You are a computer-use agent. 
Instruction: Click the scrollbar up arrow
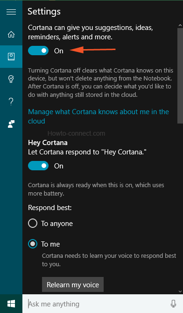click(x=180, y=26)
